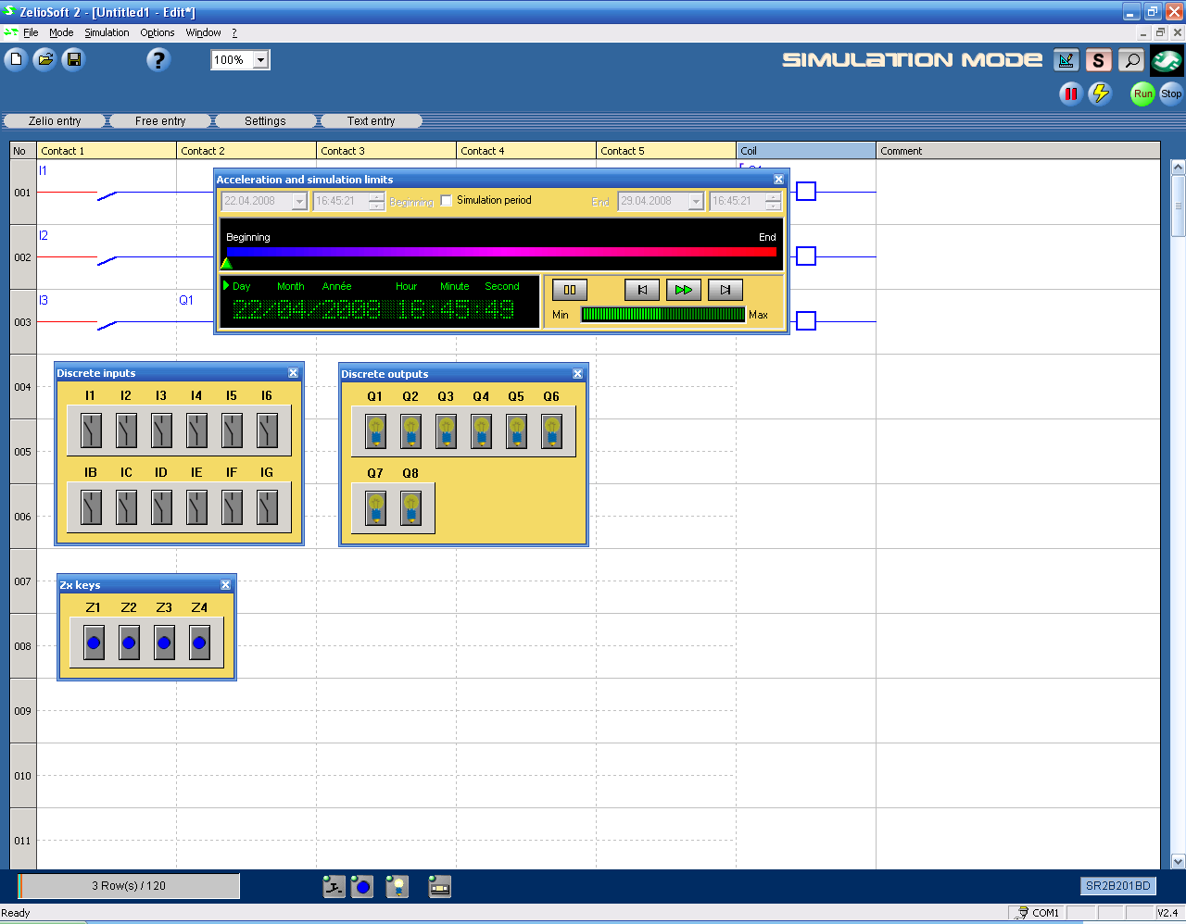Enable the Simulation period checkbox
Image resolution: width=1186 pixels, height=924 pixels.
[447, 201]
